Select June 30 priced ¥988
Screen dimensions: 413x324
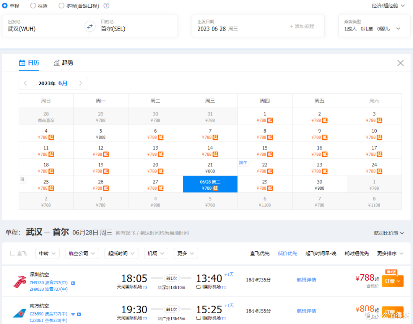[x=319, y=184]
